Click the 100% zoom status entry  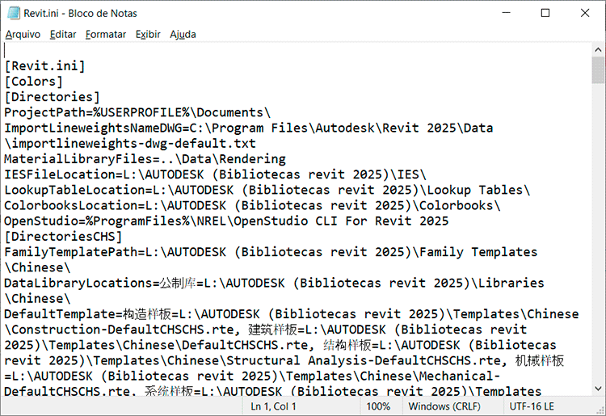[378, 406]
